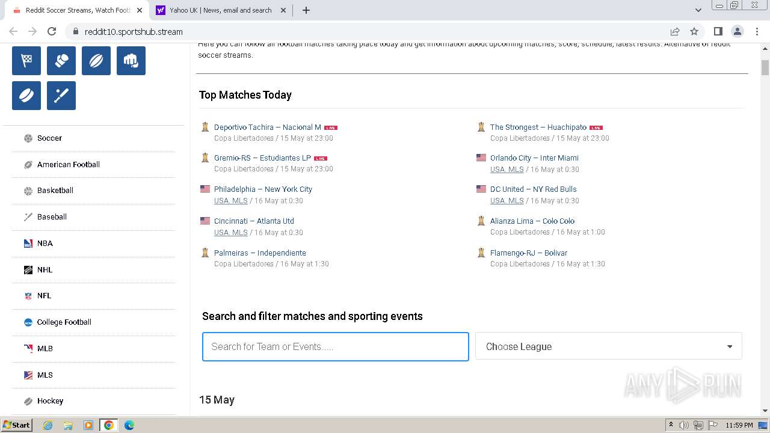Click the address bar URL

pos(134,32)
